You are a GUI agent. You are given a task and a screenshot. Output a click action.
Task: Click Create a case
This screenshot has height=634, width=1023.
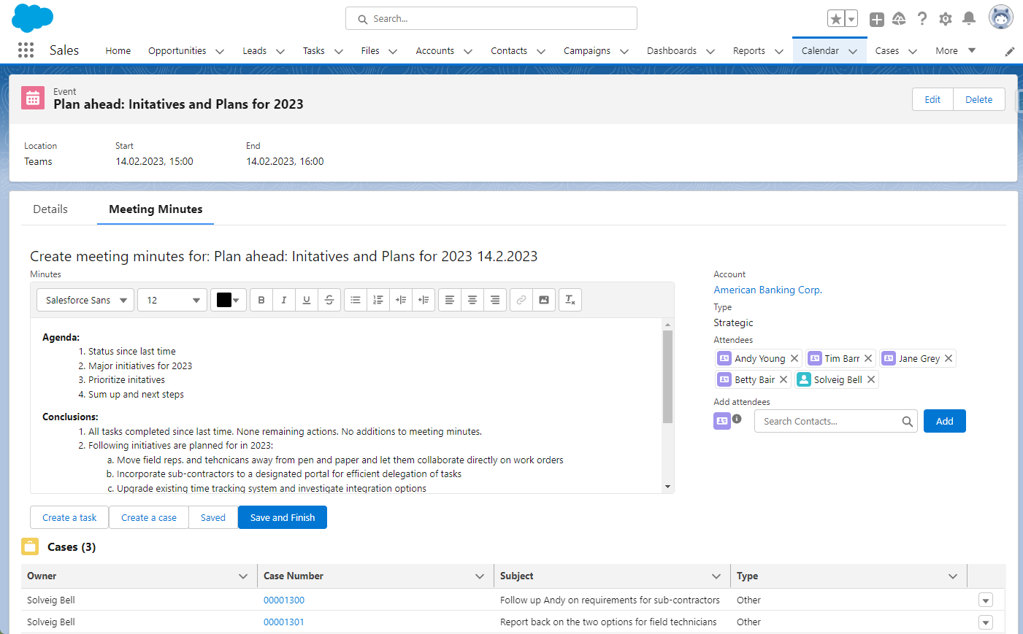149,517
